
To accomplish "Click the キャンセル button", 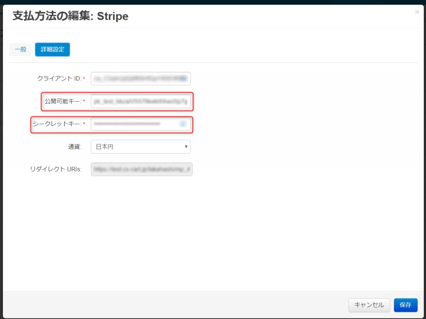I will coord(369,305).
